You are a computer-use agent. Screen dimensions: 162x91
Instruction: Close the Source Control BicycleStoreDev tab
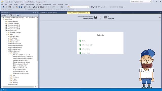pyautogui.click(x=89, y=13)
